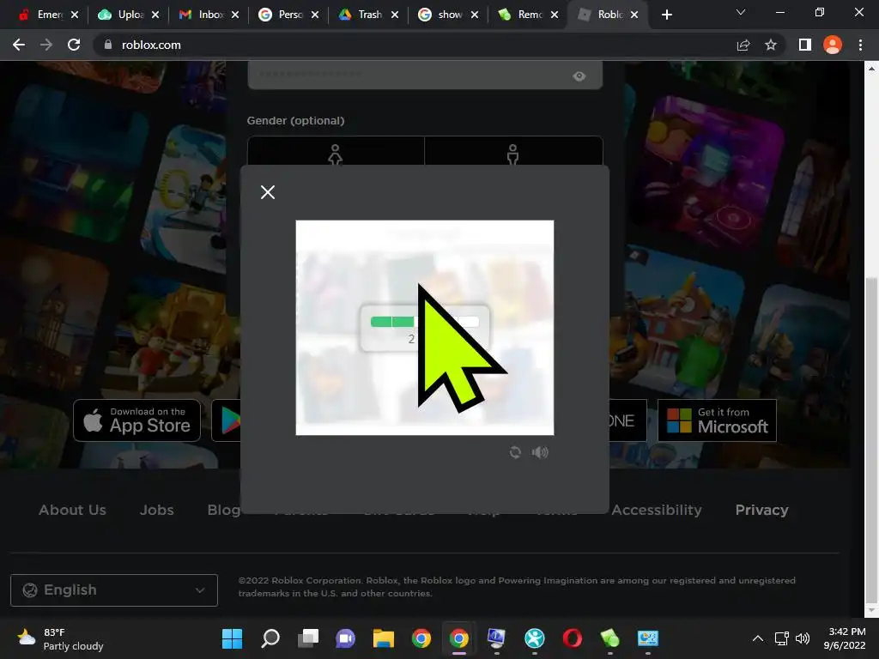This screenshot has width=879, height=659.
Task: Open the tab search dropdown arrow
Action: (x=741, y=12)
